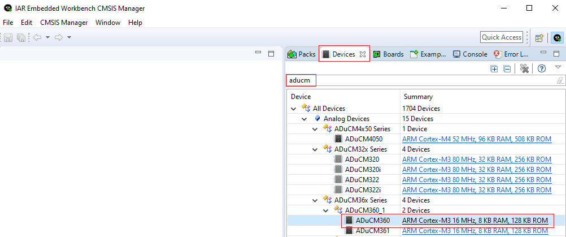Screen dimensions: 566x237
Task: Click the '1704 Devices' summary text
Action: [x=421, y=109]
